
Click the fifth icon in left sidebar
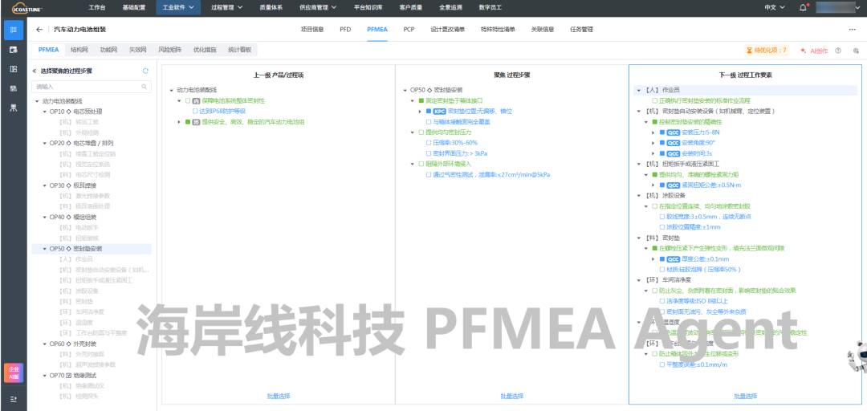14,108
